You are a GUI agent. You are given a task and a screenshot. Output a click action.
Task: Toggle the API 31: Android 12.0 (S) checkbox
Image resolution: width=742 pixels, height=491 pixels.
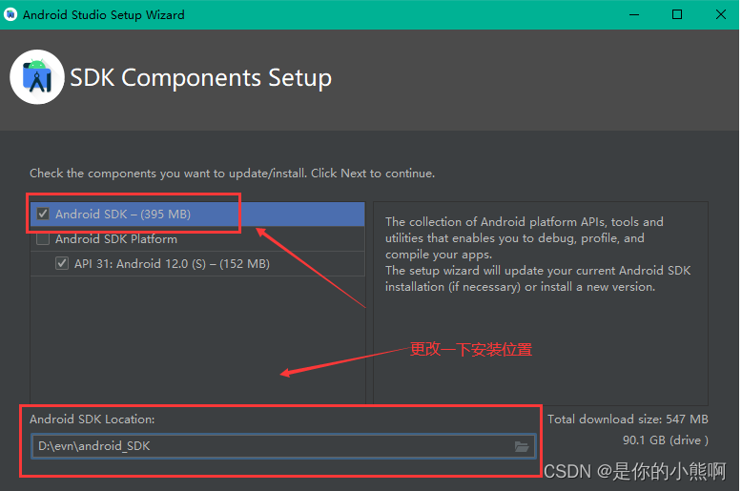62,263
